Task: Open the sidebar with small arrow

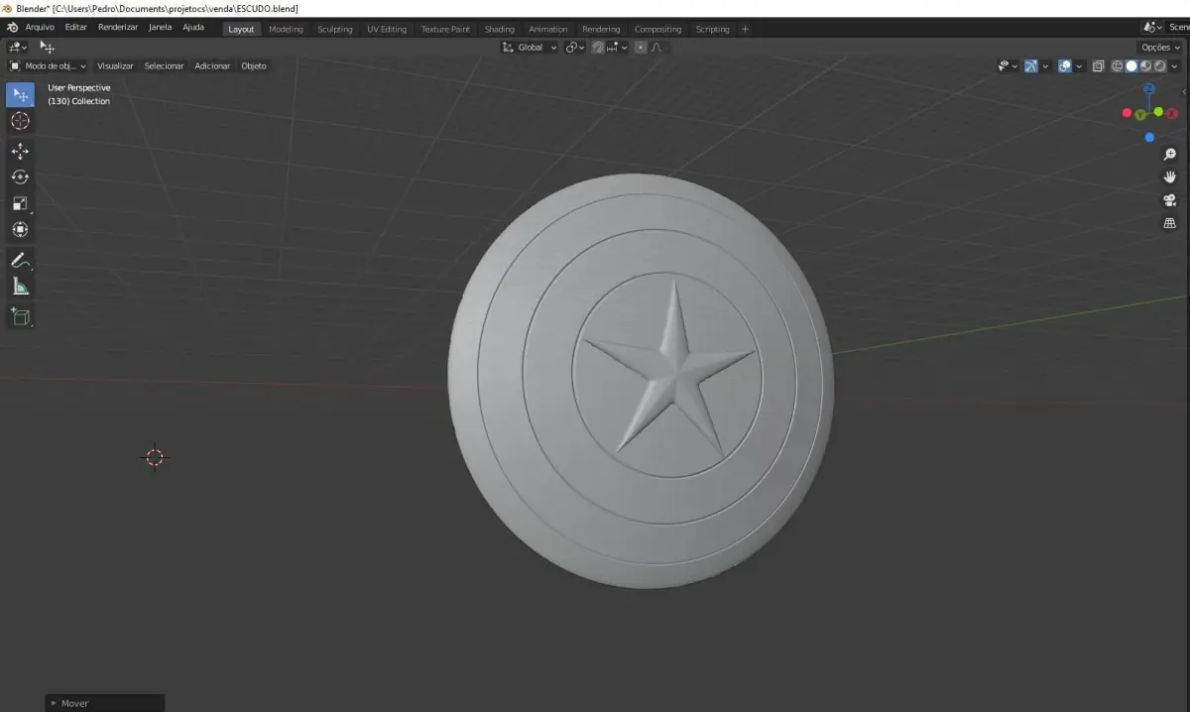Action: coord(1185,90)
